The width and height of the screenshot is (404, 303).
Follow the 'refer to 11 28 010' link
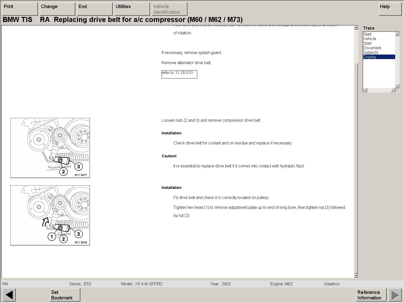[x=179, y=74]
